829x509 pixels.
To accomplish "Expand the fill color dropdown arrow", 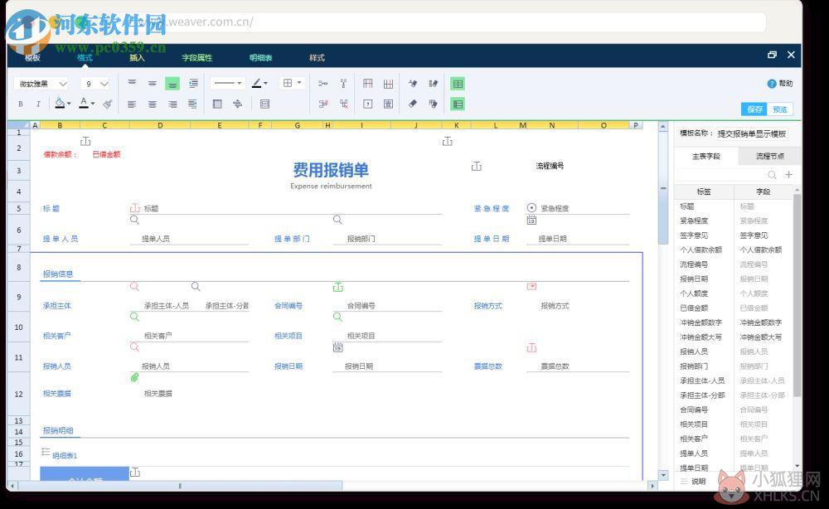I will coord(69,104).
